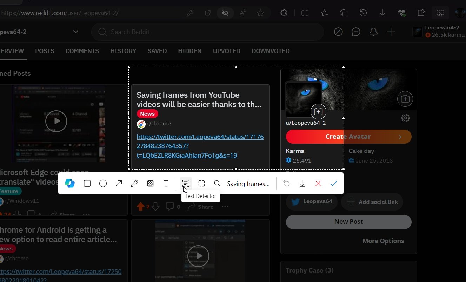
Task: Cancel the screenshot with the red X
Action: [318, 183]
